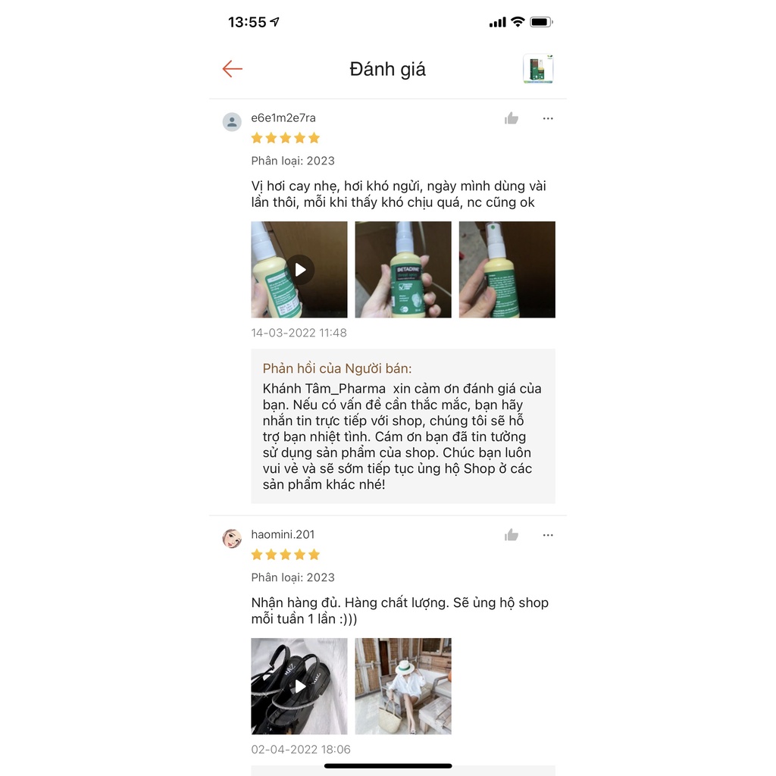Tap the orange back arrow
The height and width of the screenshot is (776, 776).
[232, 69]
